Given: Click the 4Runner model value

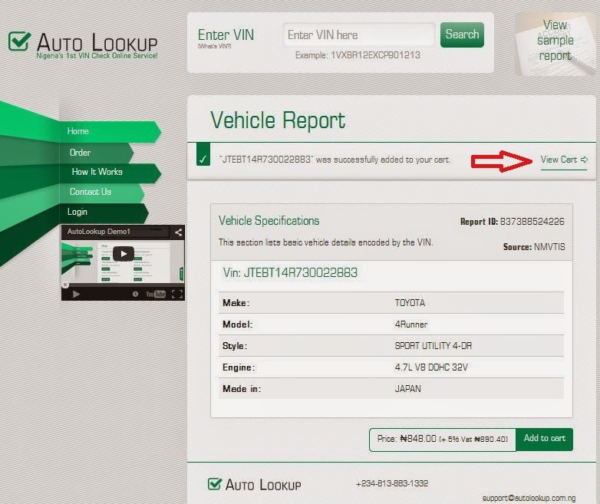Looking at the screenshot, I should pos(411,324).
